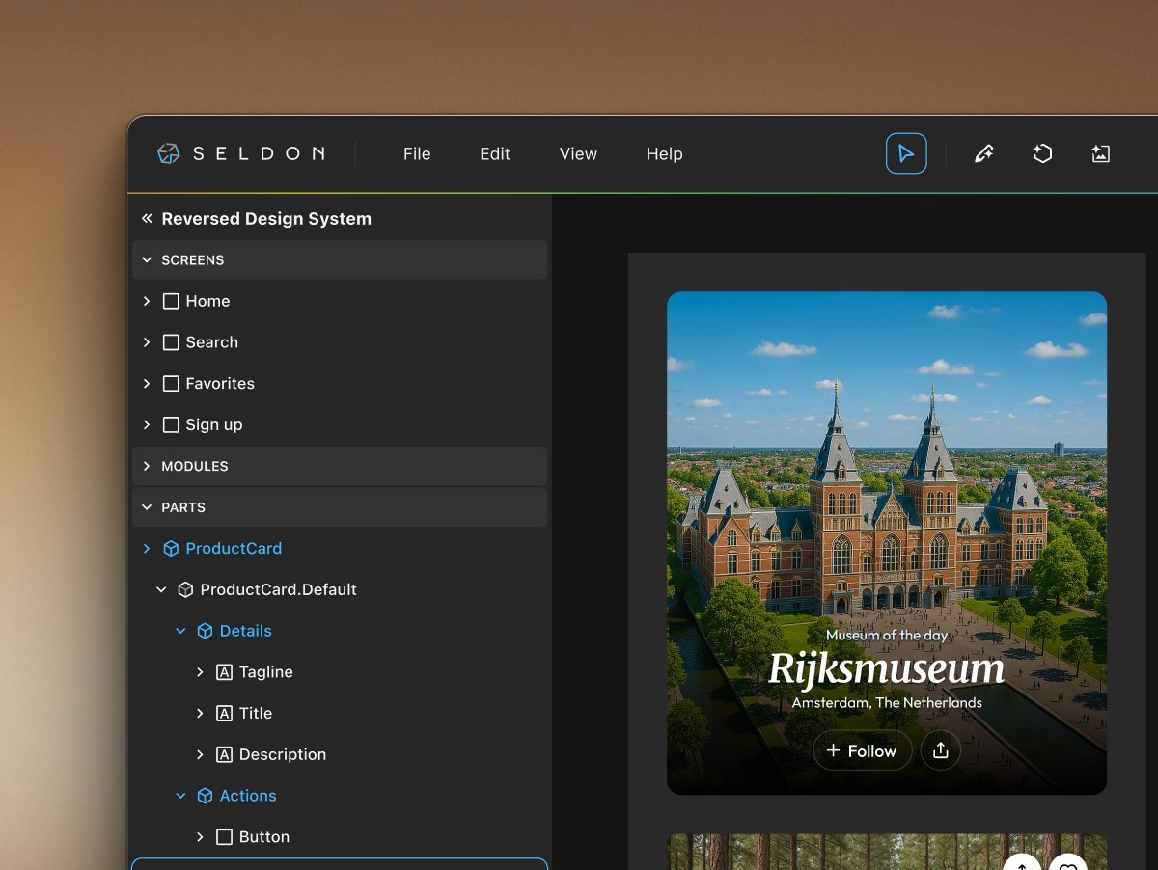Expand the Favorites screen row
Image resolution: width=1158 pixels, height=870 pixels.
[147, 384]
